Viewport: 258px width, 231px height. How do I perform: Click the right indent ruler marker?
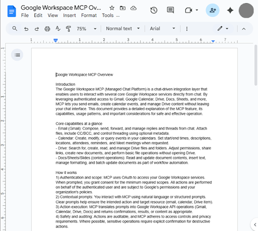213,41
